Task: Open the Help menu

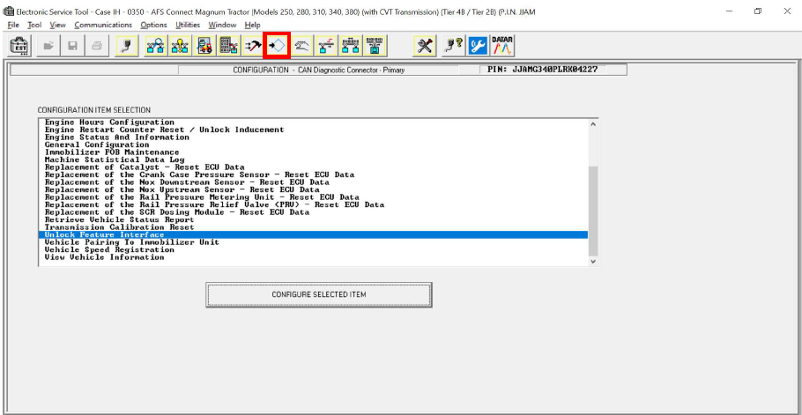Action: (253, 25)
